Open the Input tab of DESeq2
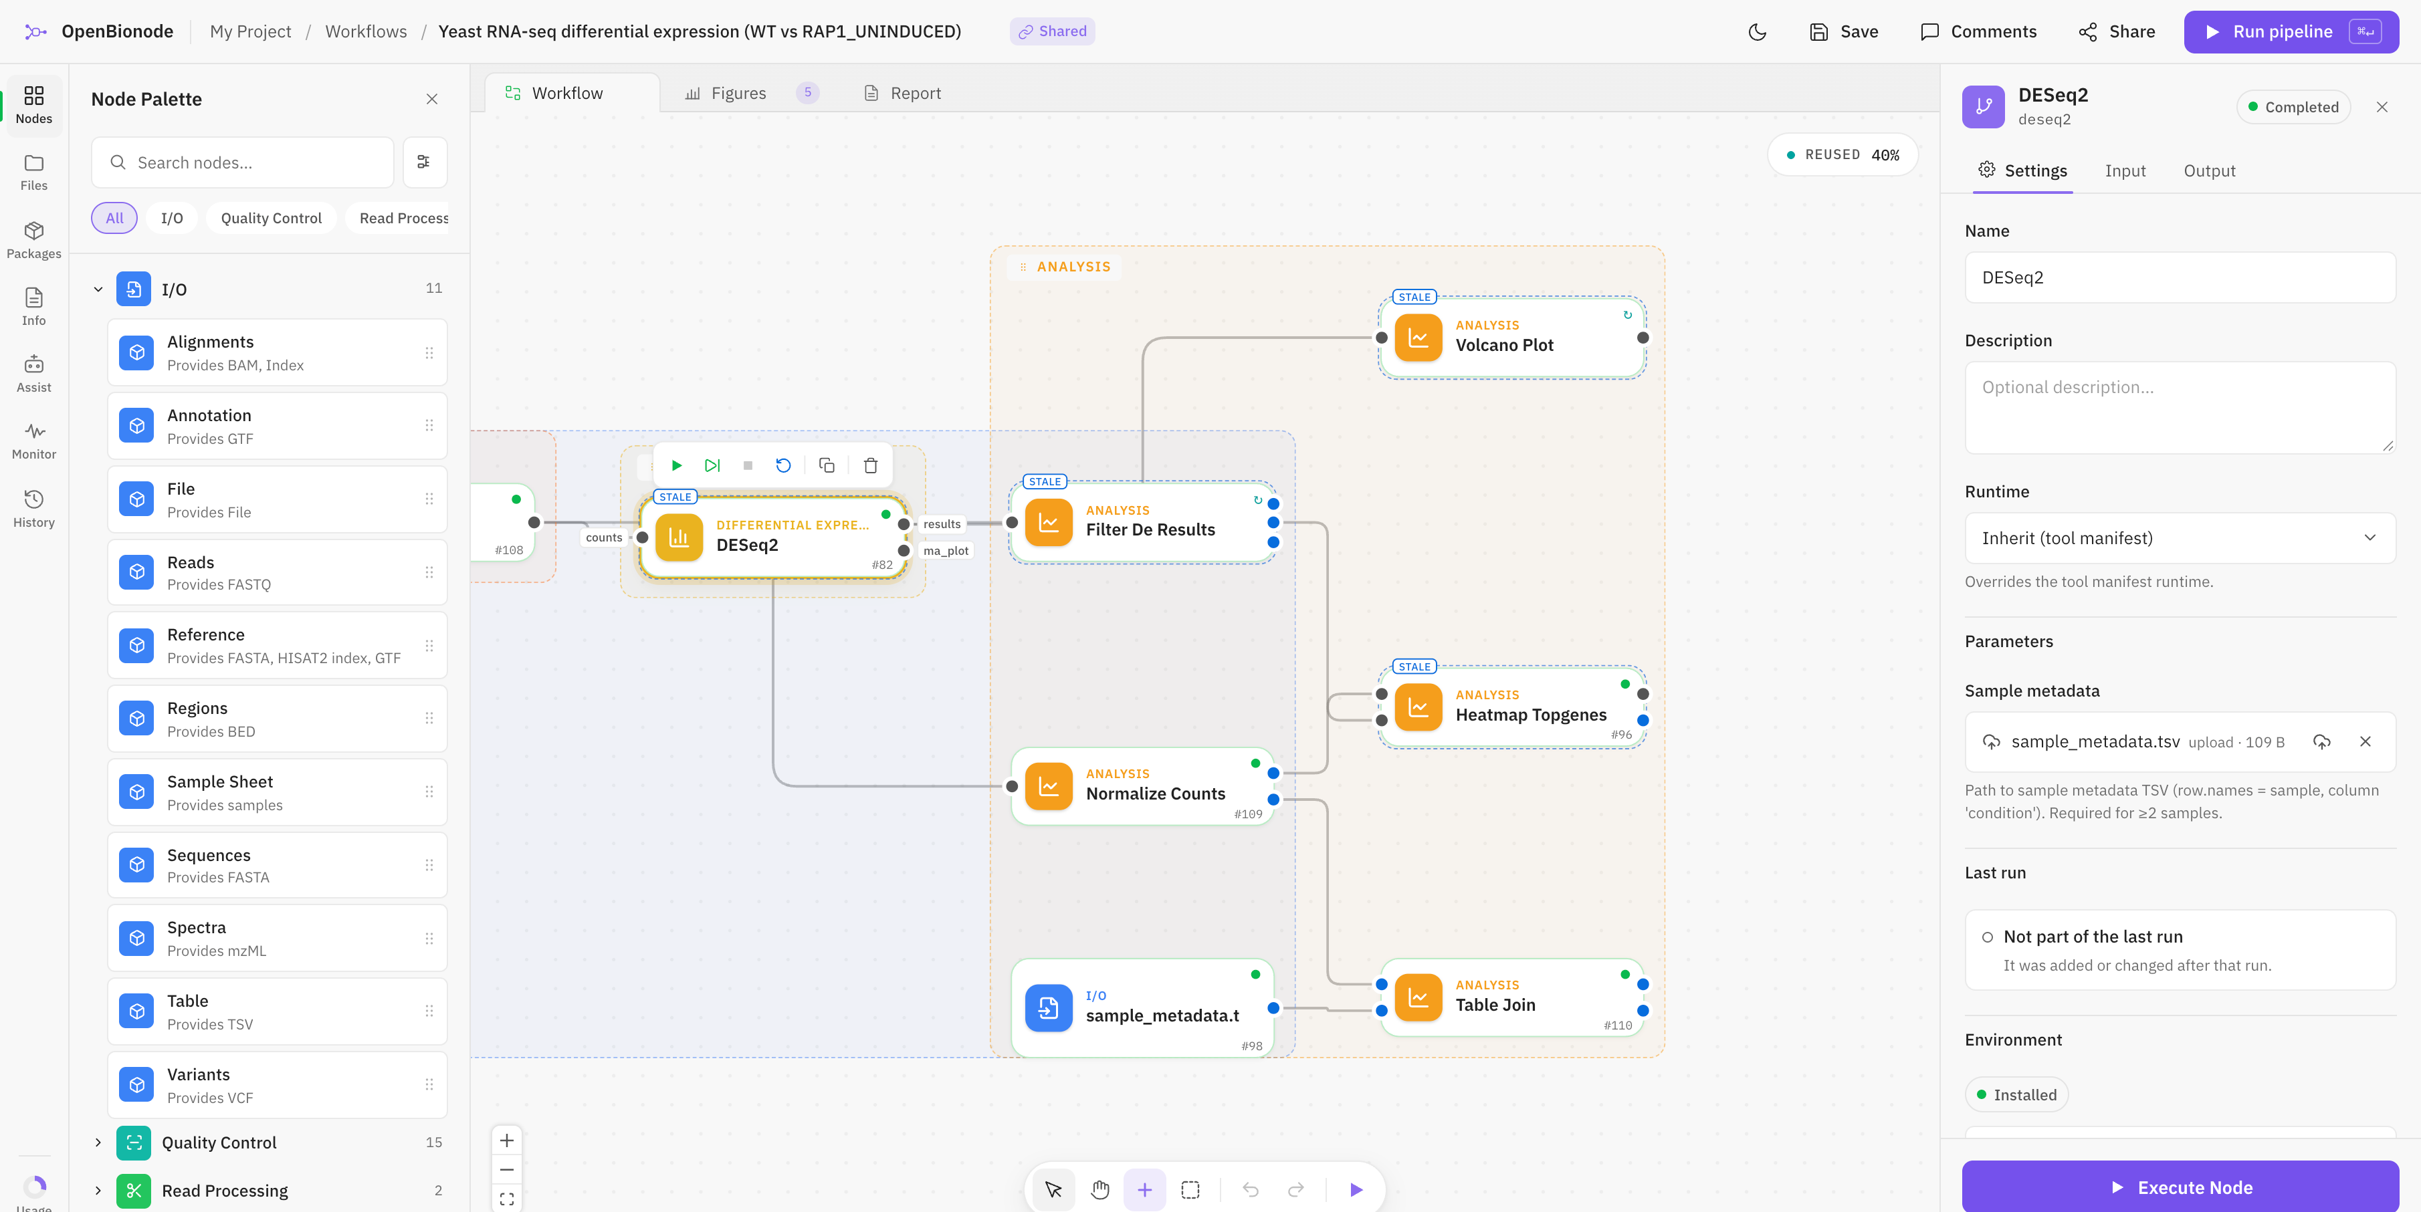 point(2125,170)
